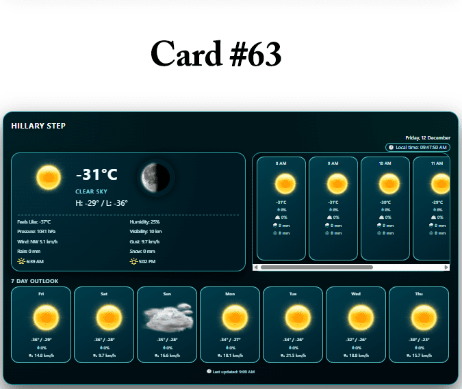Click the sun icon in 10 AM card
This screenshot has width=462, height=389.
(385, 184)
